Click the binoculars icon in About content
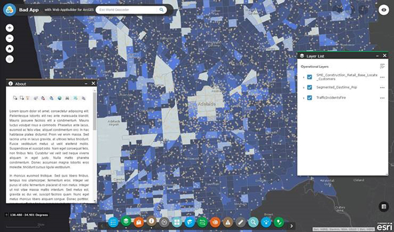Image resolution: width=394 pixels, height=232 pixels. tap(67, 98)
